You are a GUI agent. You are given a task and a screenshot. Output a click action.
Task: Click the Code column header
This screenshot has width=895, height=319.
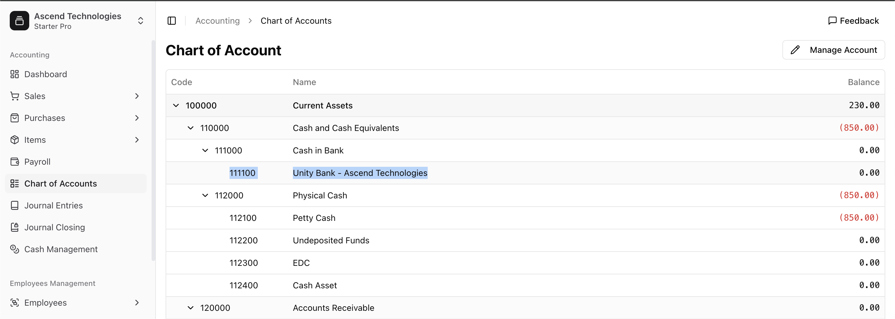pos(182,82)
